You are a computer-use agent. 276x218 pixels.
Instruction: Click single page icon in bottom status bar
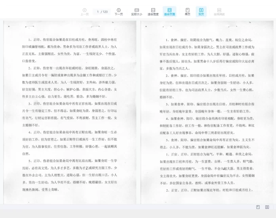[x=258, y=207]
